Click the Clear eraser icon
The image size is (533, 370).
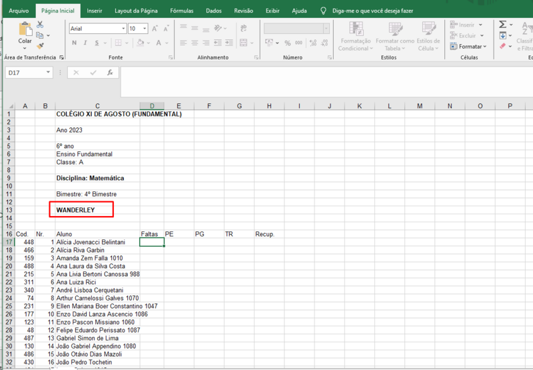point(503,46)
